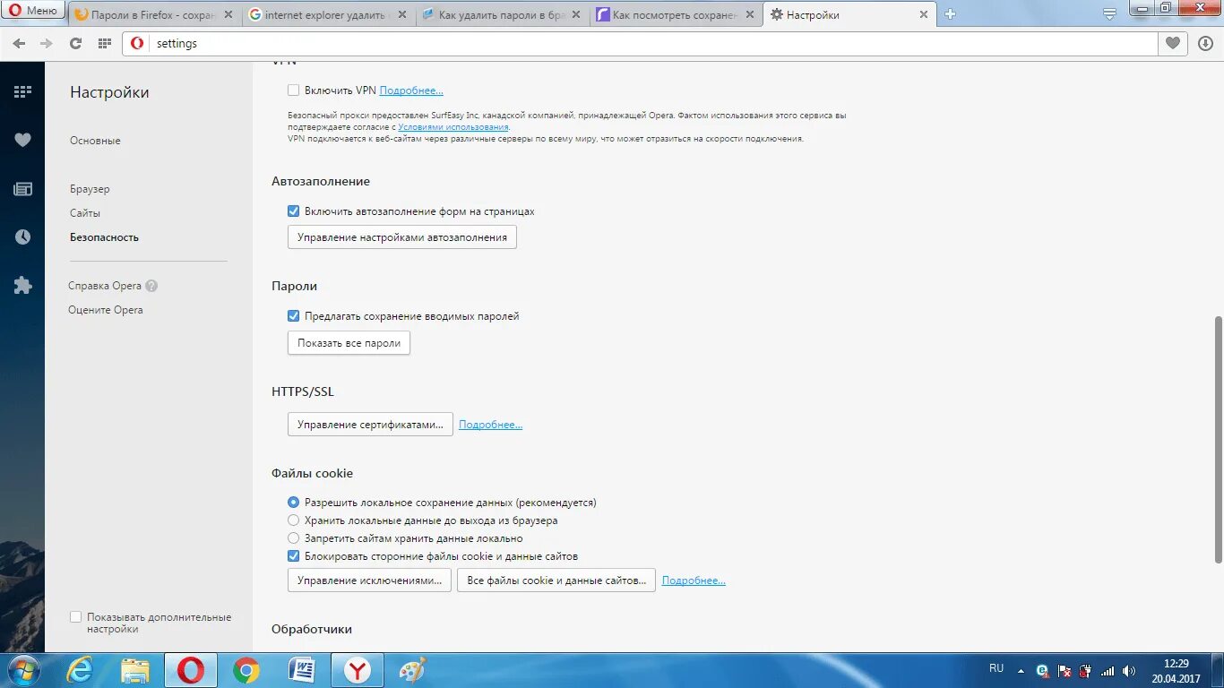The width and height of the screenshot is (1224, 688).
Task: Click RU language indicator in tray
Action: point(996,668)
